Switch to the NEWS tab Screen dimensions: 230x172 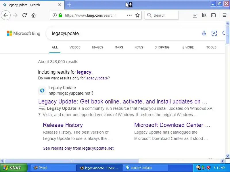[139, 47]
